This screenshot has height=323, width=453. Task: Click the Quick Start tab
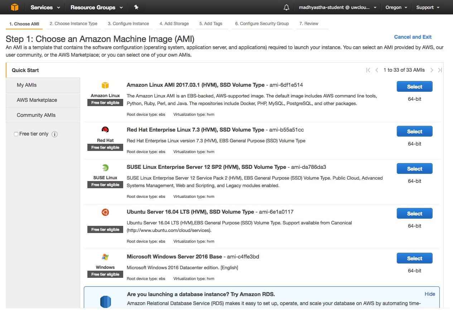coord(25,70)
